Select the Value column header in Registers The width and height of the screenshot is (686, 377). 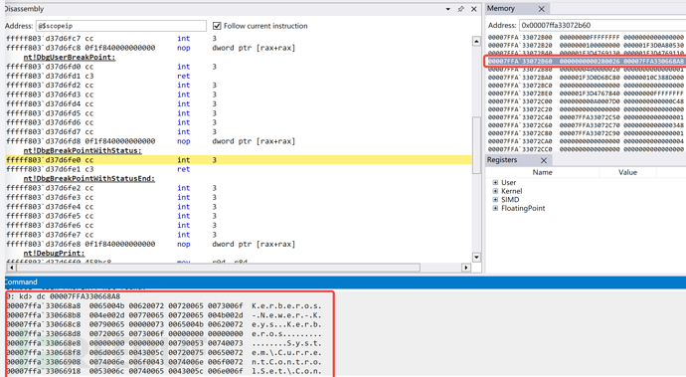pyautogui.click(x=627, y=172)
